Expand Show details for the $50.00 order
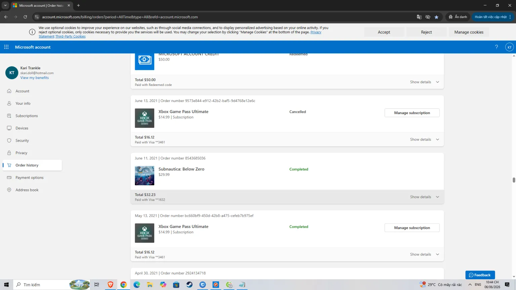Viewport: 516px width, 290px height. click(425, 82)
